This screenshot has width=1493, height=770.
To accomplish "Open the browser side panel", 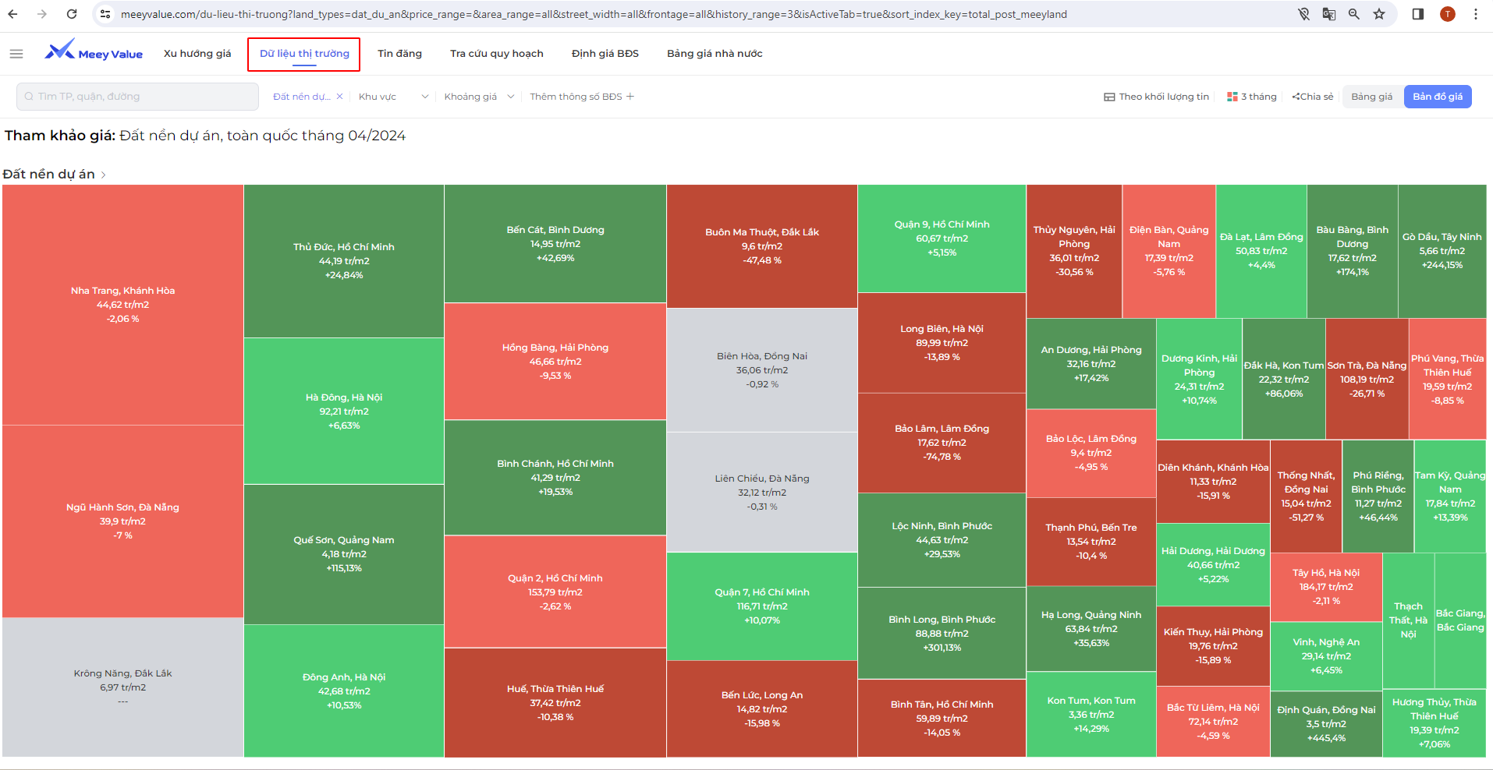I will [x=1418, y=14].
